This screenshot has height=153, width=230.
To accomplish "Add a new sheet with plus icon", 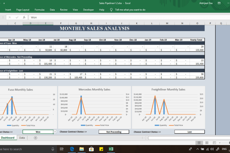I will click(36, 138).
